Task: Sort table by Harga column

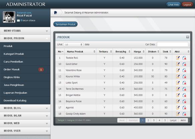Action: point(138,52)
